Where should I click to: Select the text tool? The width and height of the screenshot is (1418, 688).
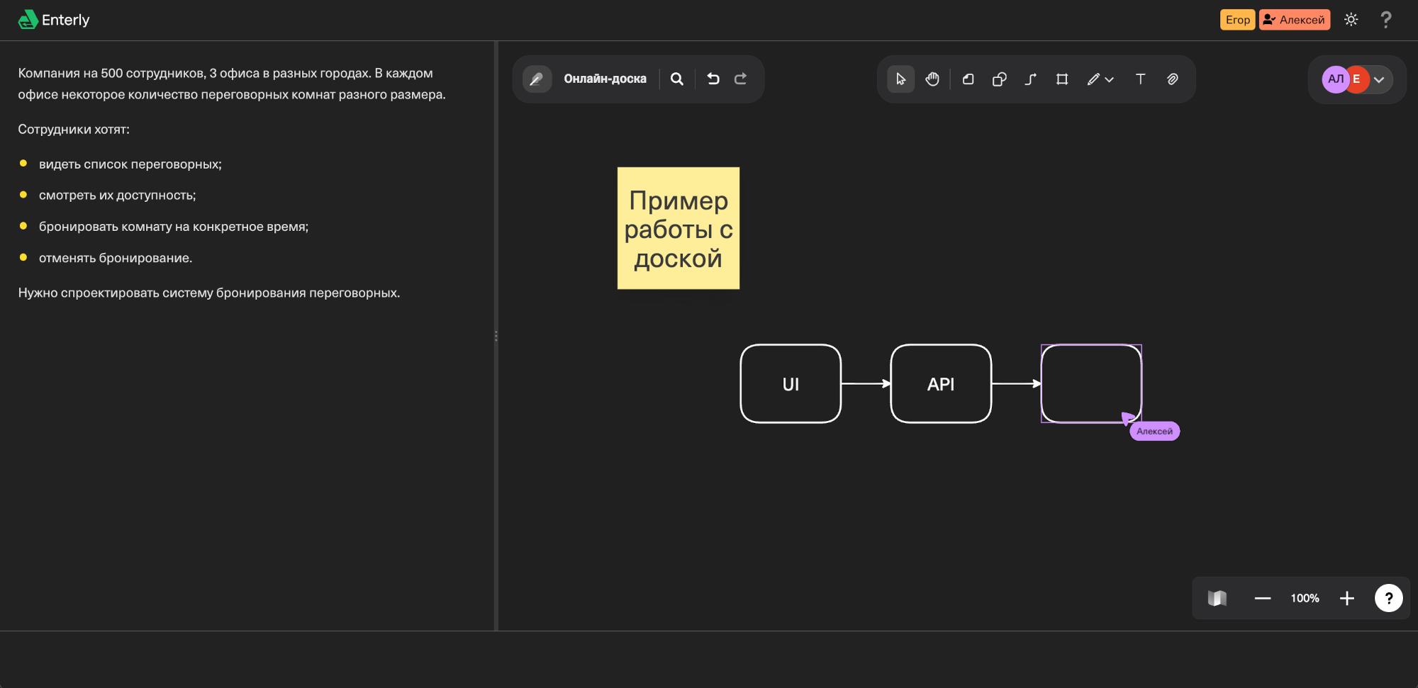1140,79
